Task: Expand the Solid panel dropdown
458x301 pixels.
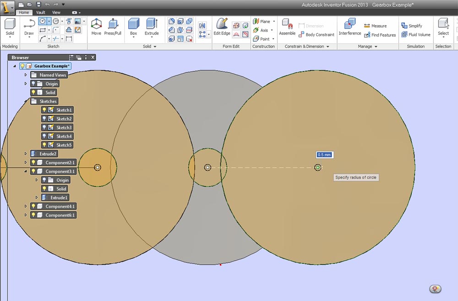Action: pyautogui.click(x=155, y=46)
